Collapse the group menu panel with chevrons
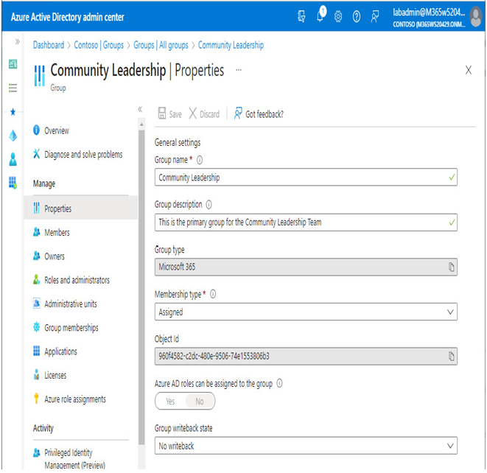The width and height of the screenshot is (487, 473). 140,109
